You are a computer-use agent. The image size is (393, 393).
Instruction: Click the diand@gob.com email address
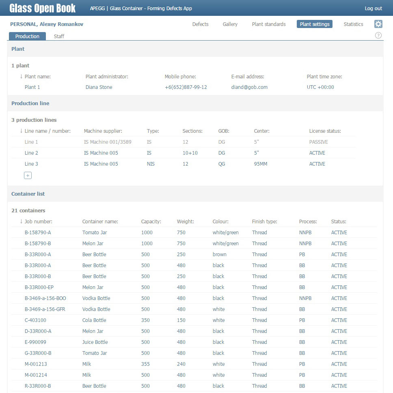pyautogui.click(x=249, y=87)
